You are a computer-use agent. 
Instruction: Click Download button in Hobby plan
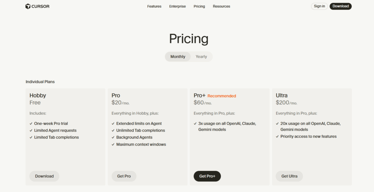44,176
